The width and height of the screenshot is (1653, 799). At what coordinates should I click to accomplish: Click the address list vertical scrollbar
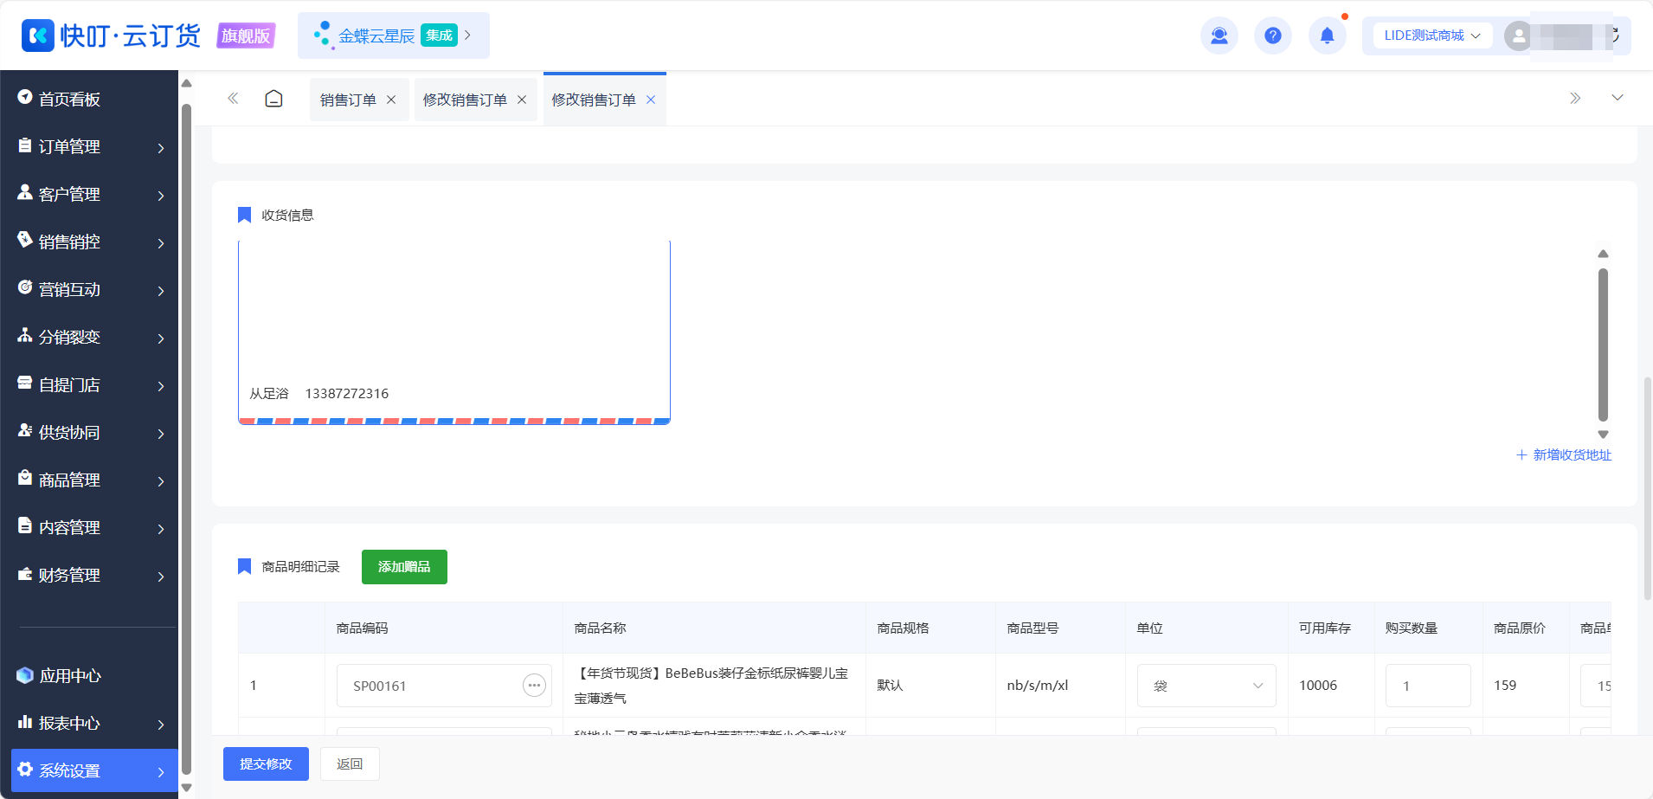[1603, 345]
